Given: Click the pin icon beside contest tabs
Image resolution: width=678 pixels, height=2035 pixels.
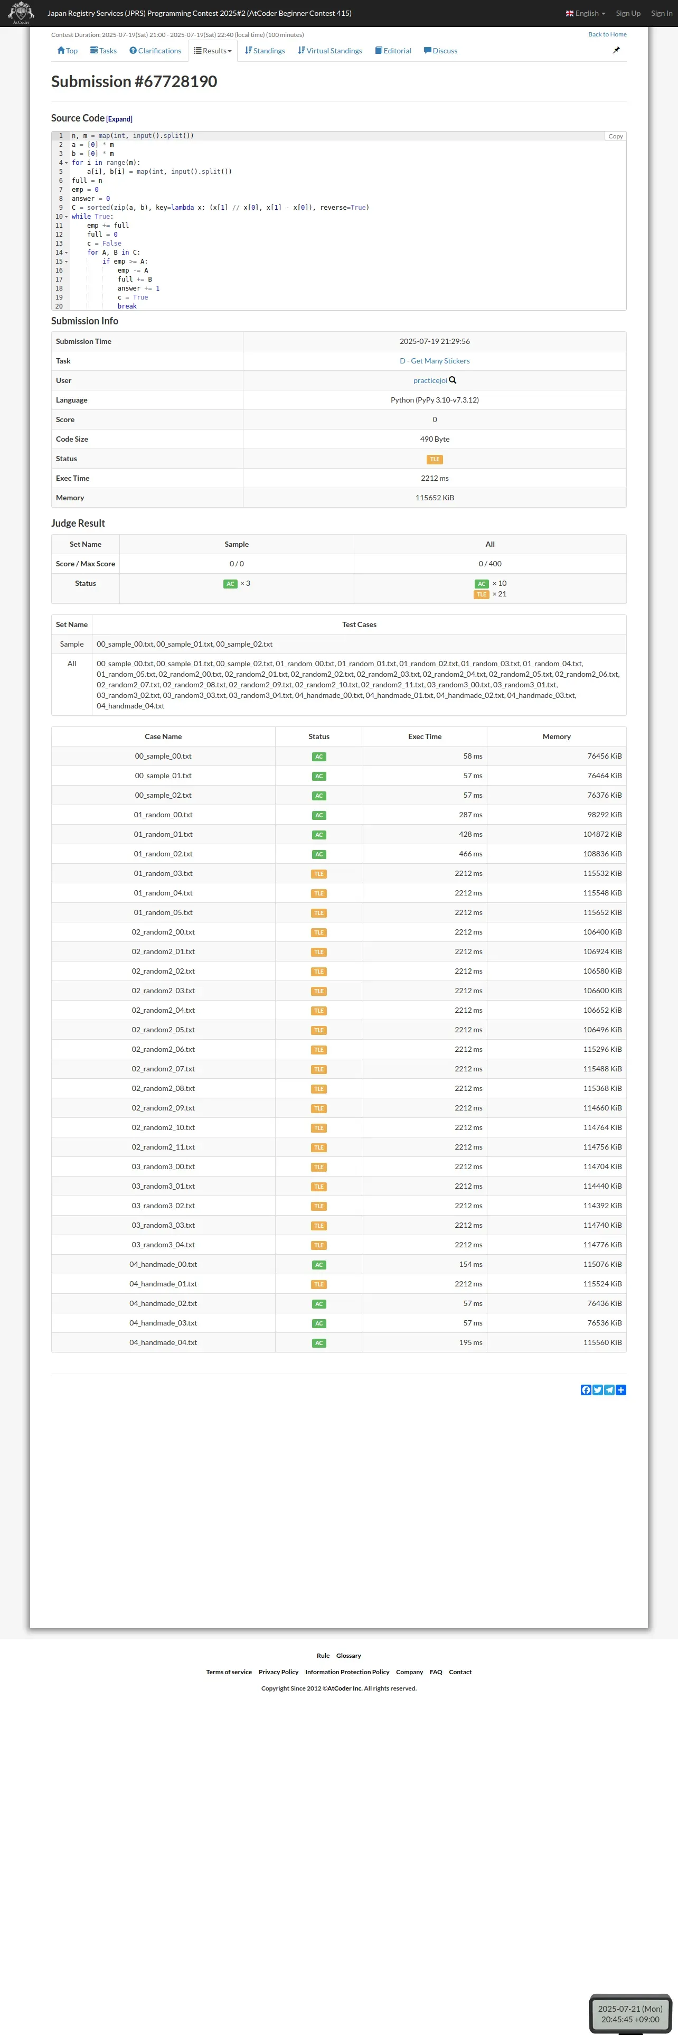Looking at the screenshot, I should point(616,50).
